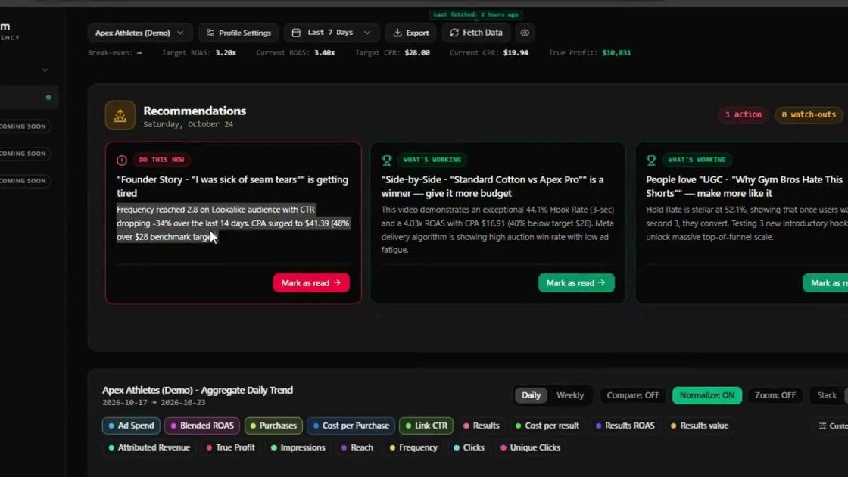Image resolution: width=848 pixels, height=477 pixels.
Task: Click the refresh icon on Fetch Data
Action: [454, 33]
